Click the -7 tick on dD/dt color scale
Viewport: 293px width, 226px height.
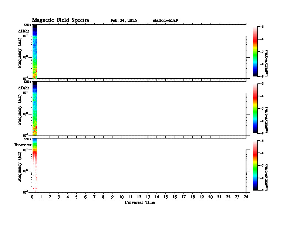[x=262, y=109]
